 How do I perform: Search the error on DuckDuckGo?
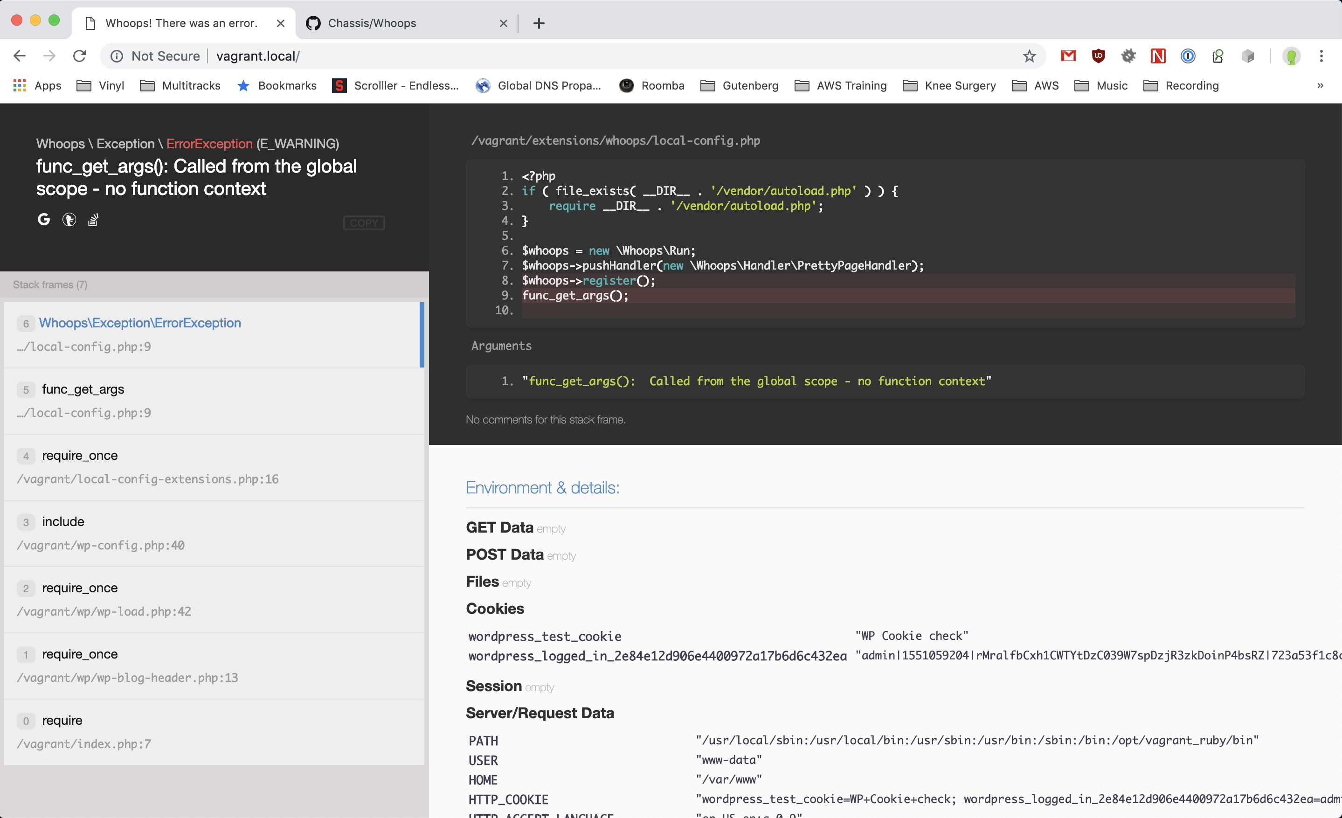(x=69, y=220)
